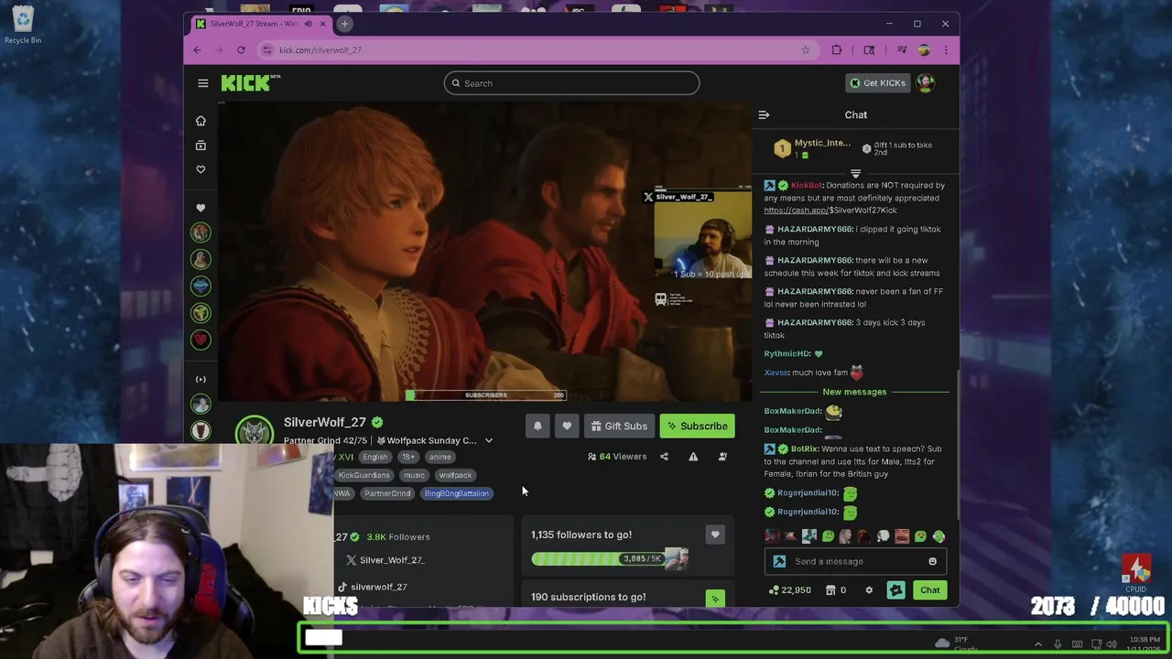
Task: Click the English tag
Action: (x=374, y=457)
